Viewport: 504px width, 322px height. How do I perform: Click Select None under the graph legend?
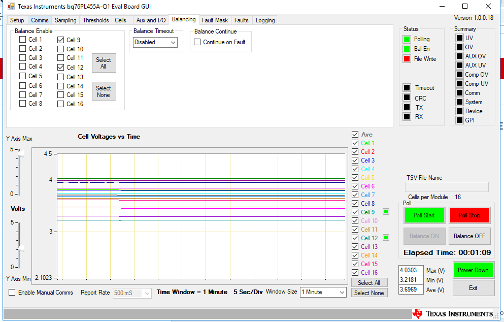(369, 293)
